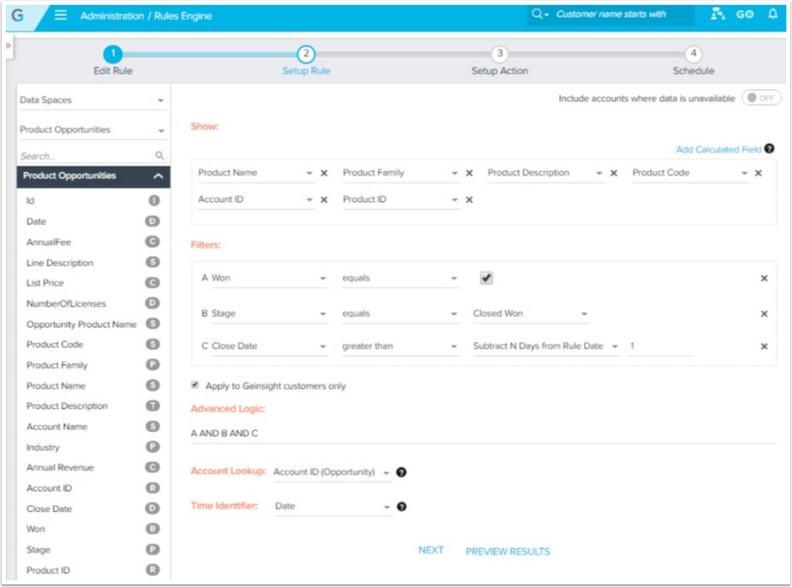Click PREVIEW RESULTS
Screen dimensions: 792x587
[x=508, y=552]
